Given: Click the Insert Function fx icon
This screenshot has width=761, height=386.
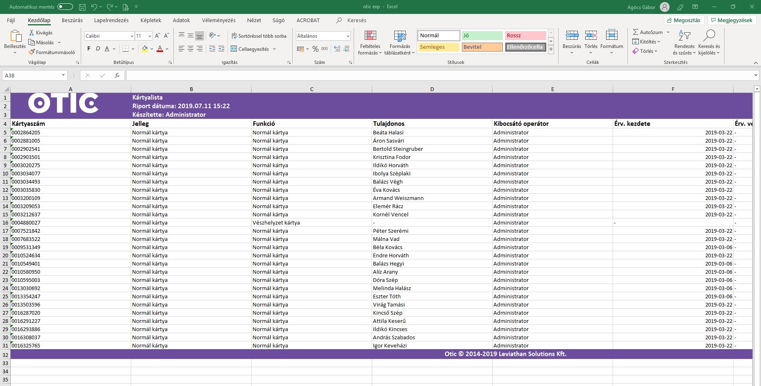Looking at the screenshot, I should click(x=117, y=75).
